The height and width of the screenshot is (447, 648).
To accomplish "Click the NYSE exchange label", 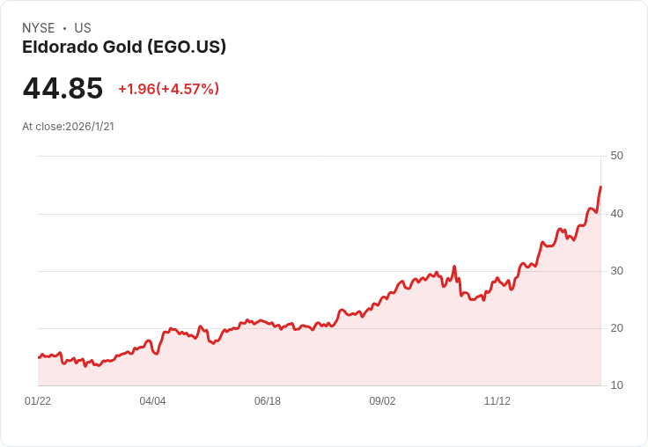I will [38, 28].
